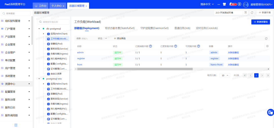Collapse the left sidebar with the bottom icon
The height and width of the screenshot is (128, 274).
click(x=16, y=125)
